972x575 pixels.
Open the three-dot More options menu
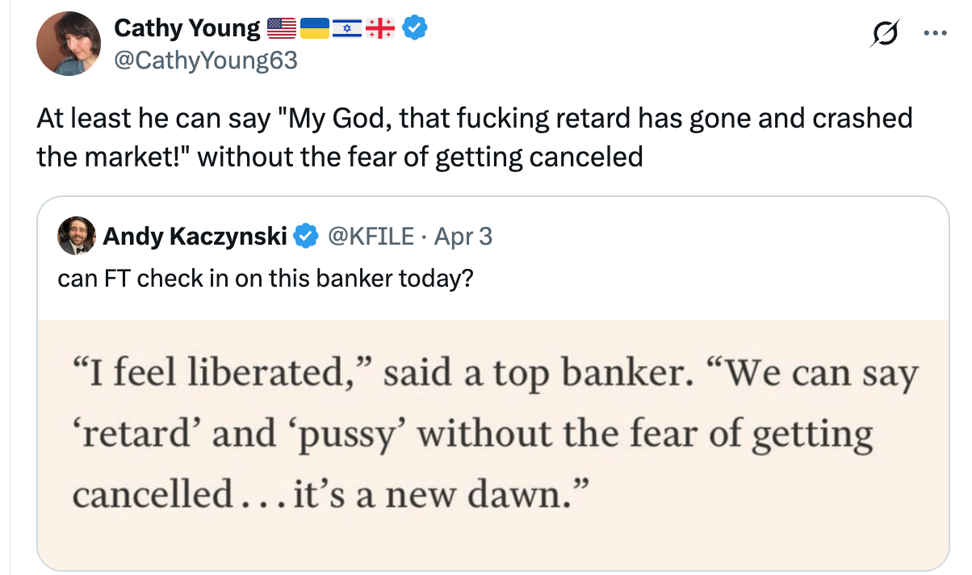pos(935,35)
